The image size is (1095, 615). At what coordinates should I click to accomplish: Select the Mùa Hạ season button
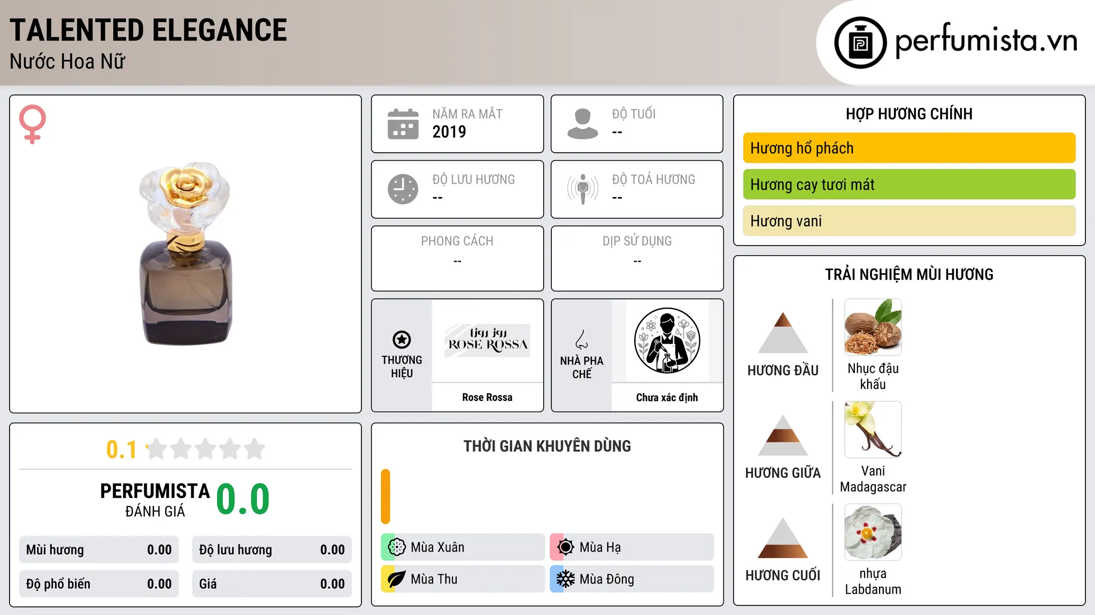point(632,547)
